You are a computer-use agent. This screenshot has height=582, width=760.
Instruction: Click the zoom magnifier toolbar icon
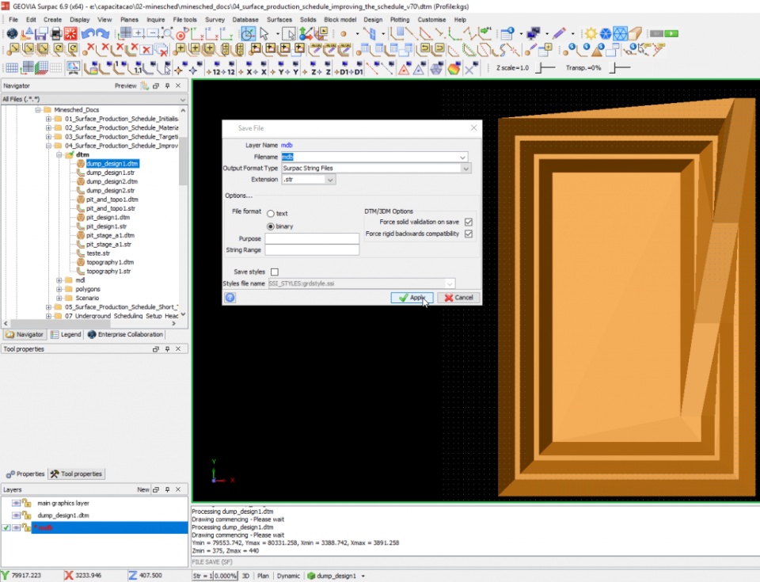[167, 34]
